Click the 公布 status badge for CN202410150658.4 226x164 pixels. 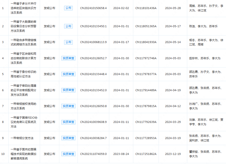click(x=68, y=8)
